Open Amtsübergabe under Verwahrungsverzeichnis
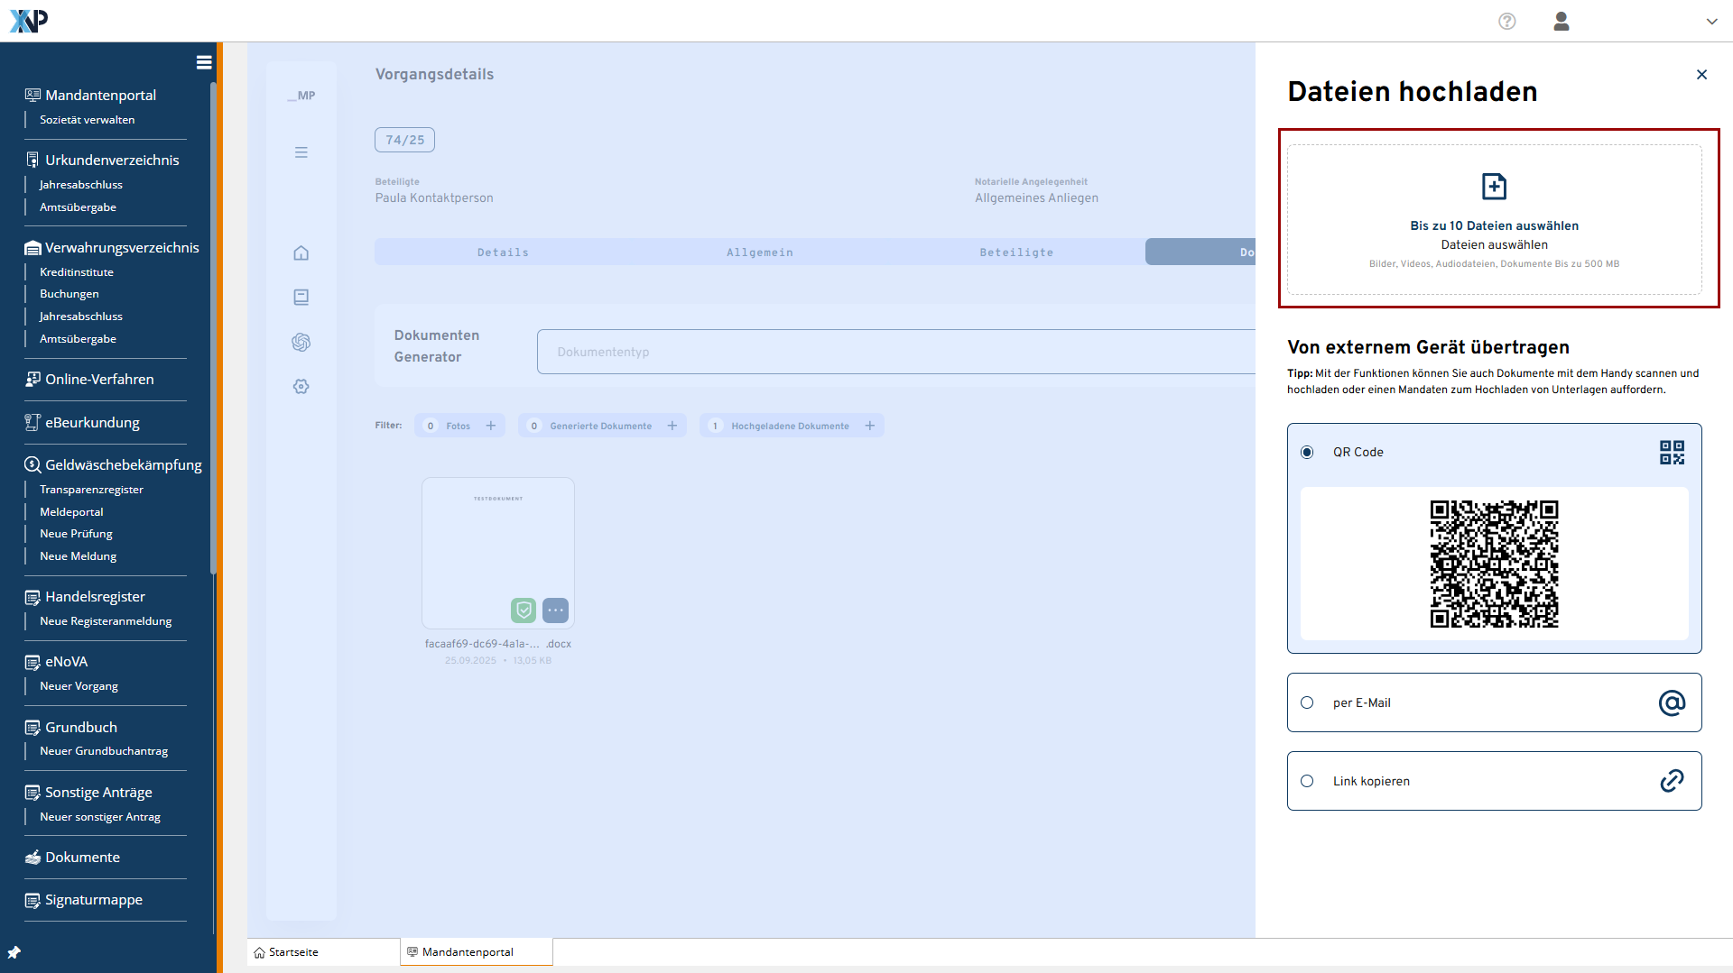The width and height of the screenshot is (1733, 973). click(78, 339)
